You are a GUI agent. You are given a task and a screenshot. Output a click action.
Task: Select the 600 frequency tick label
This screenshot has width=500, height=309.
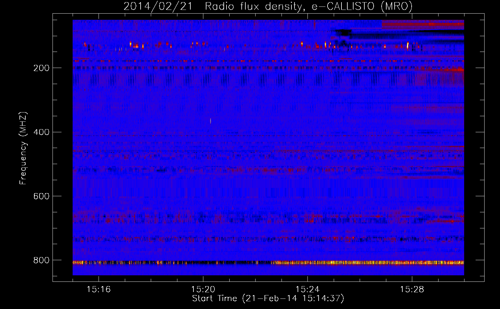tap(41, 197)
